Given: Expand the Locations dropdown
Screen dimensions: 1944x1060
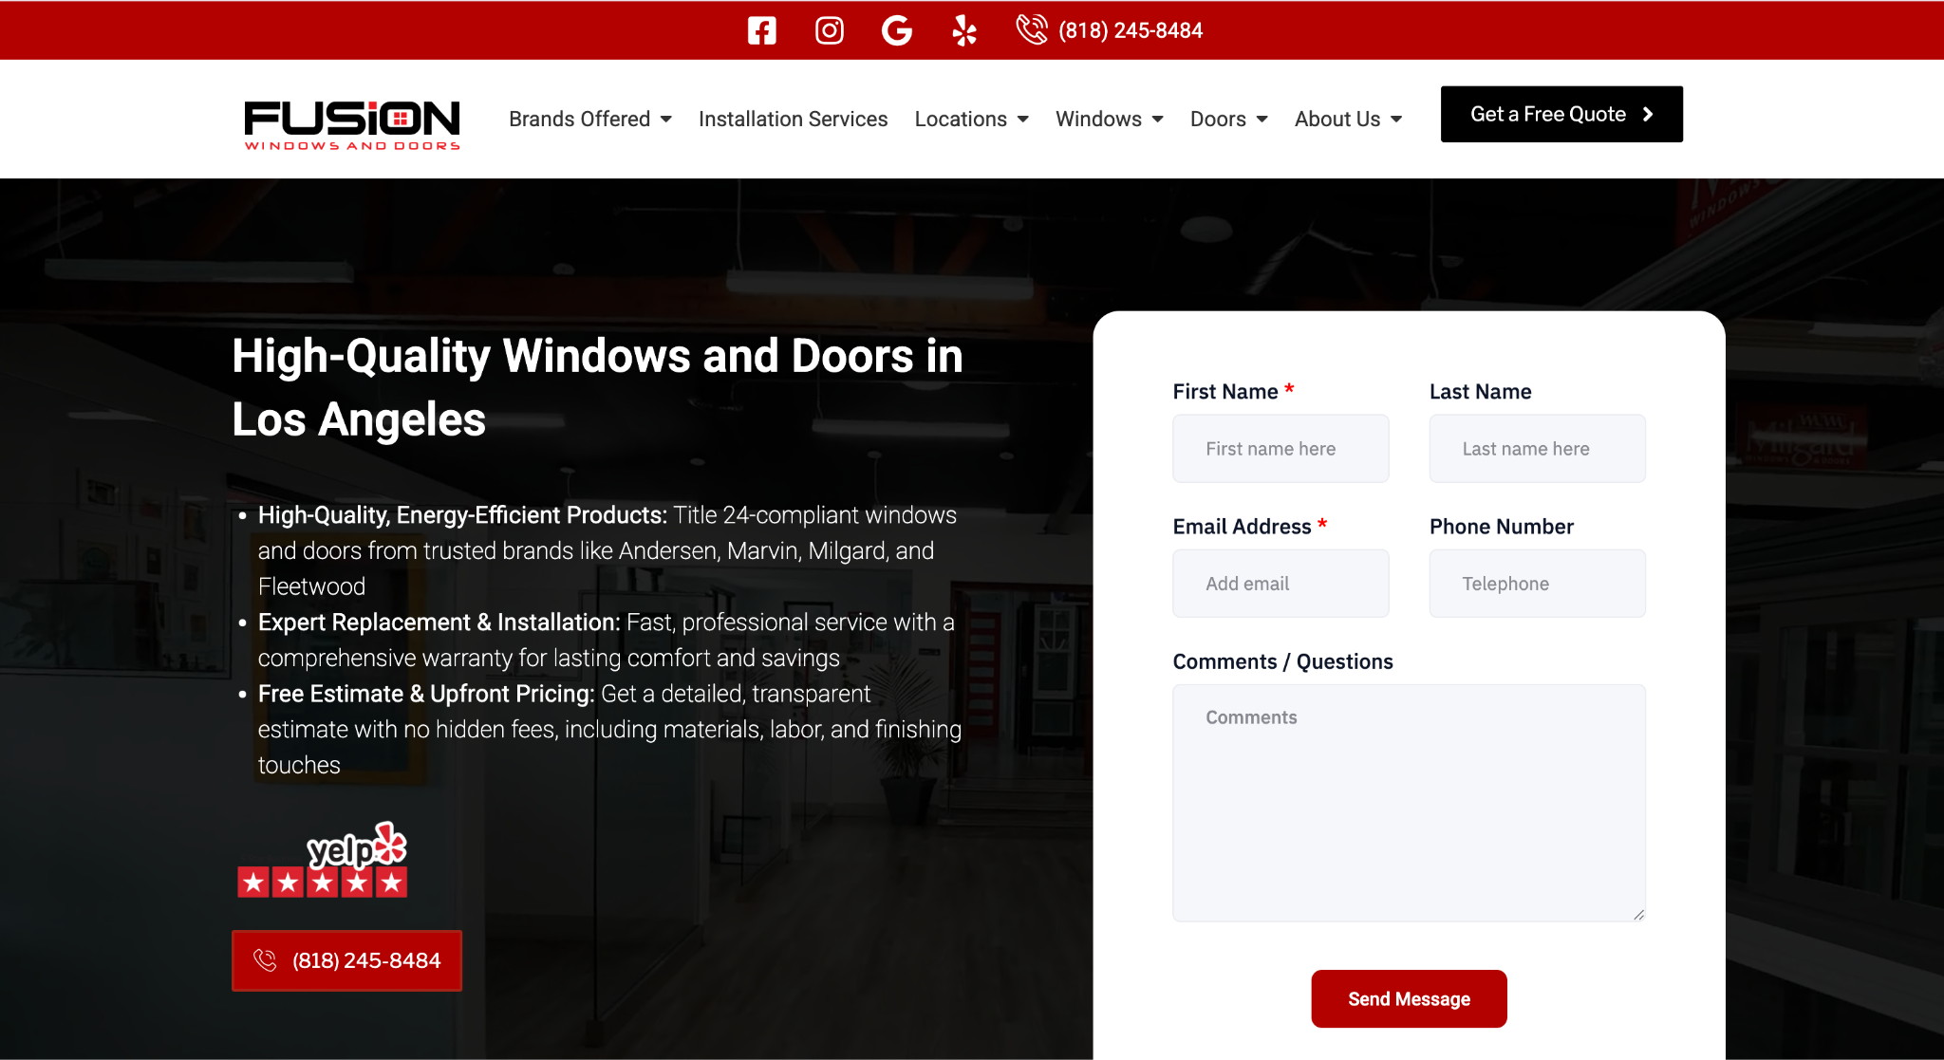Looking at the screenshot, I should coord(972,119).
